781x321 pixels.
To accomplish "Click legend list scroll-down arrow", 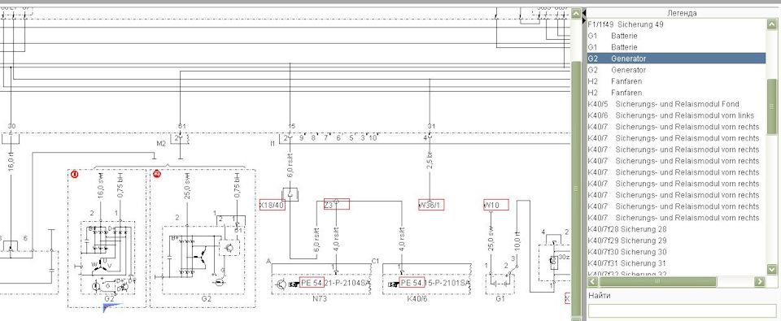I will 771,269.
